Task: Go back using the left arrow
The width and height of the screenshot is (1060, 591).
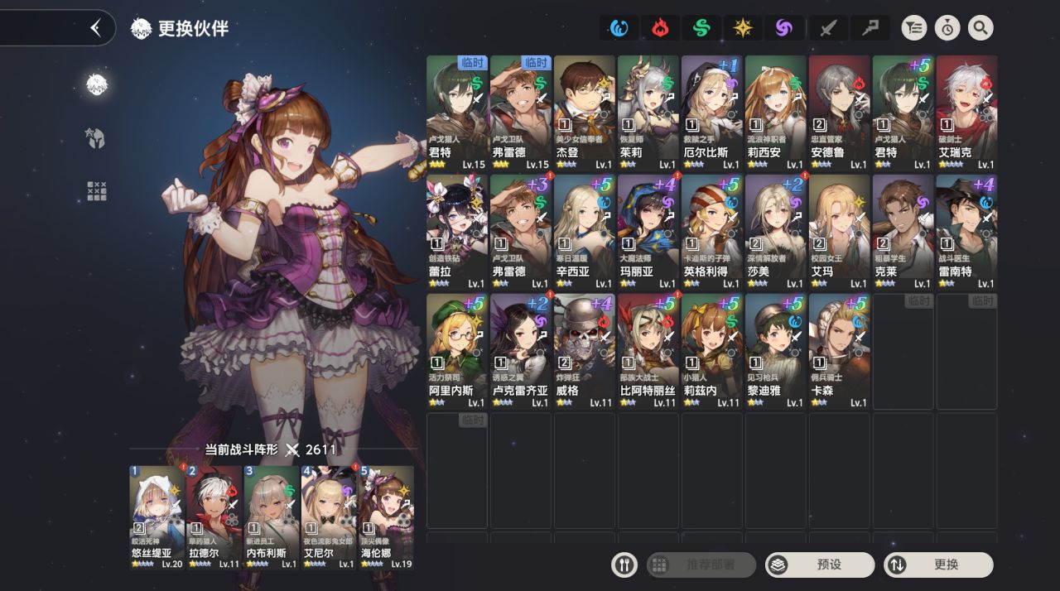Action: point(95,28)
